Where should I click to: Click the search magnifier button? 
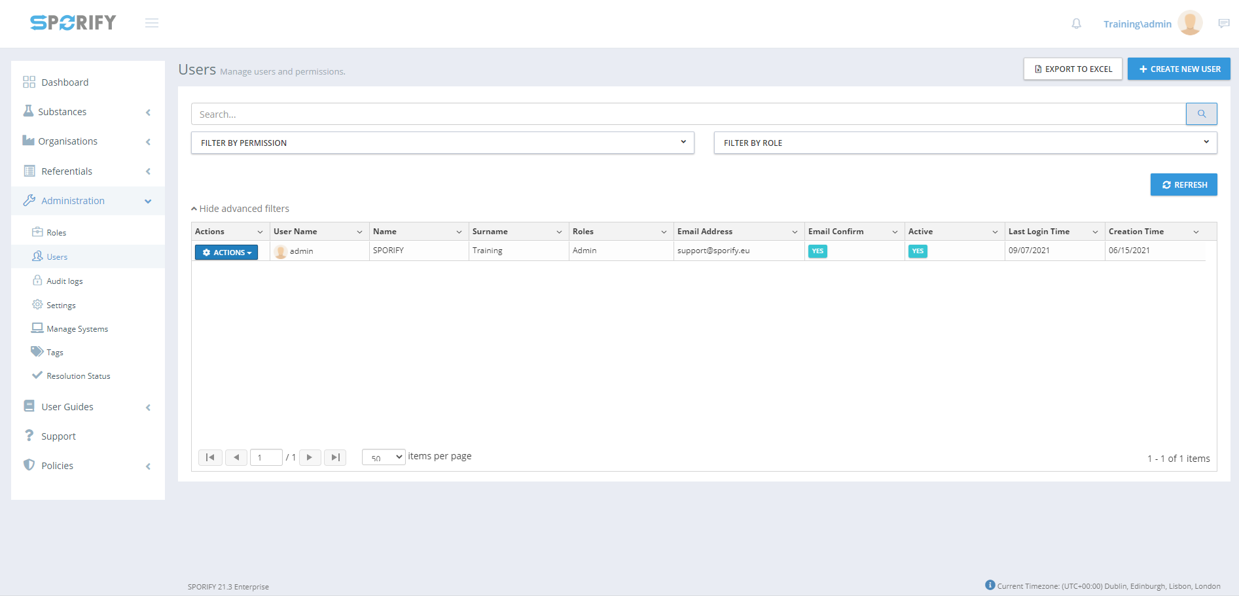pyautogui.click(x=1201, y=114)
